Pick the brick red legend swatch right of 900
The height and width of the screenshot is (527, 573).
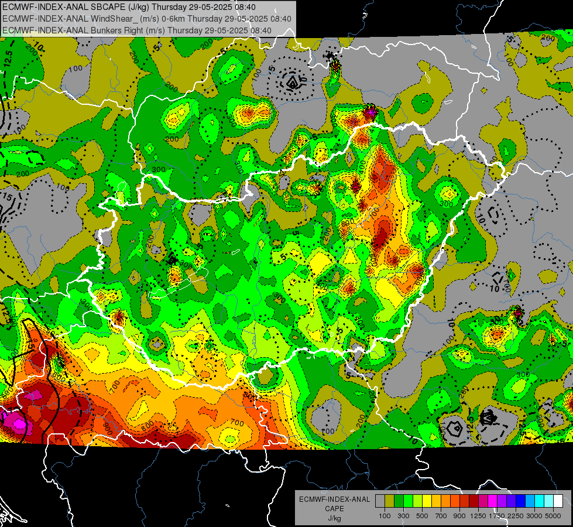click(x=465, y=501)
